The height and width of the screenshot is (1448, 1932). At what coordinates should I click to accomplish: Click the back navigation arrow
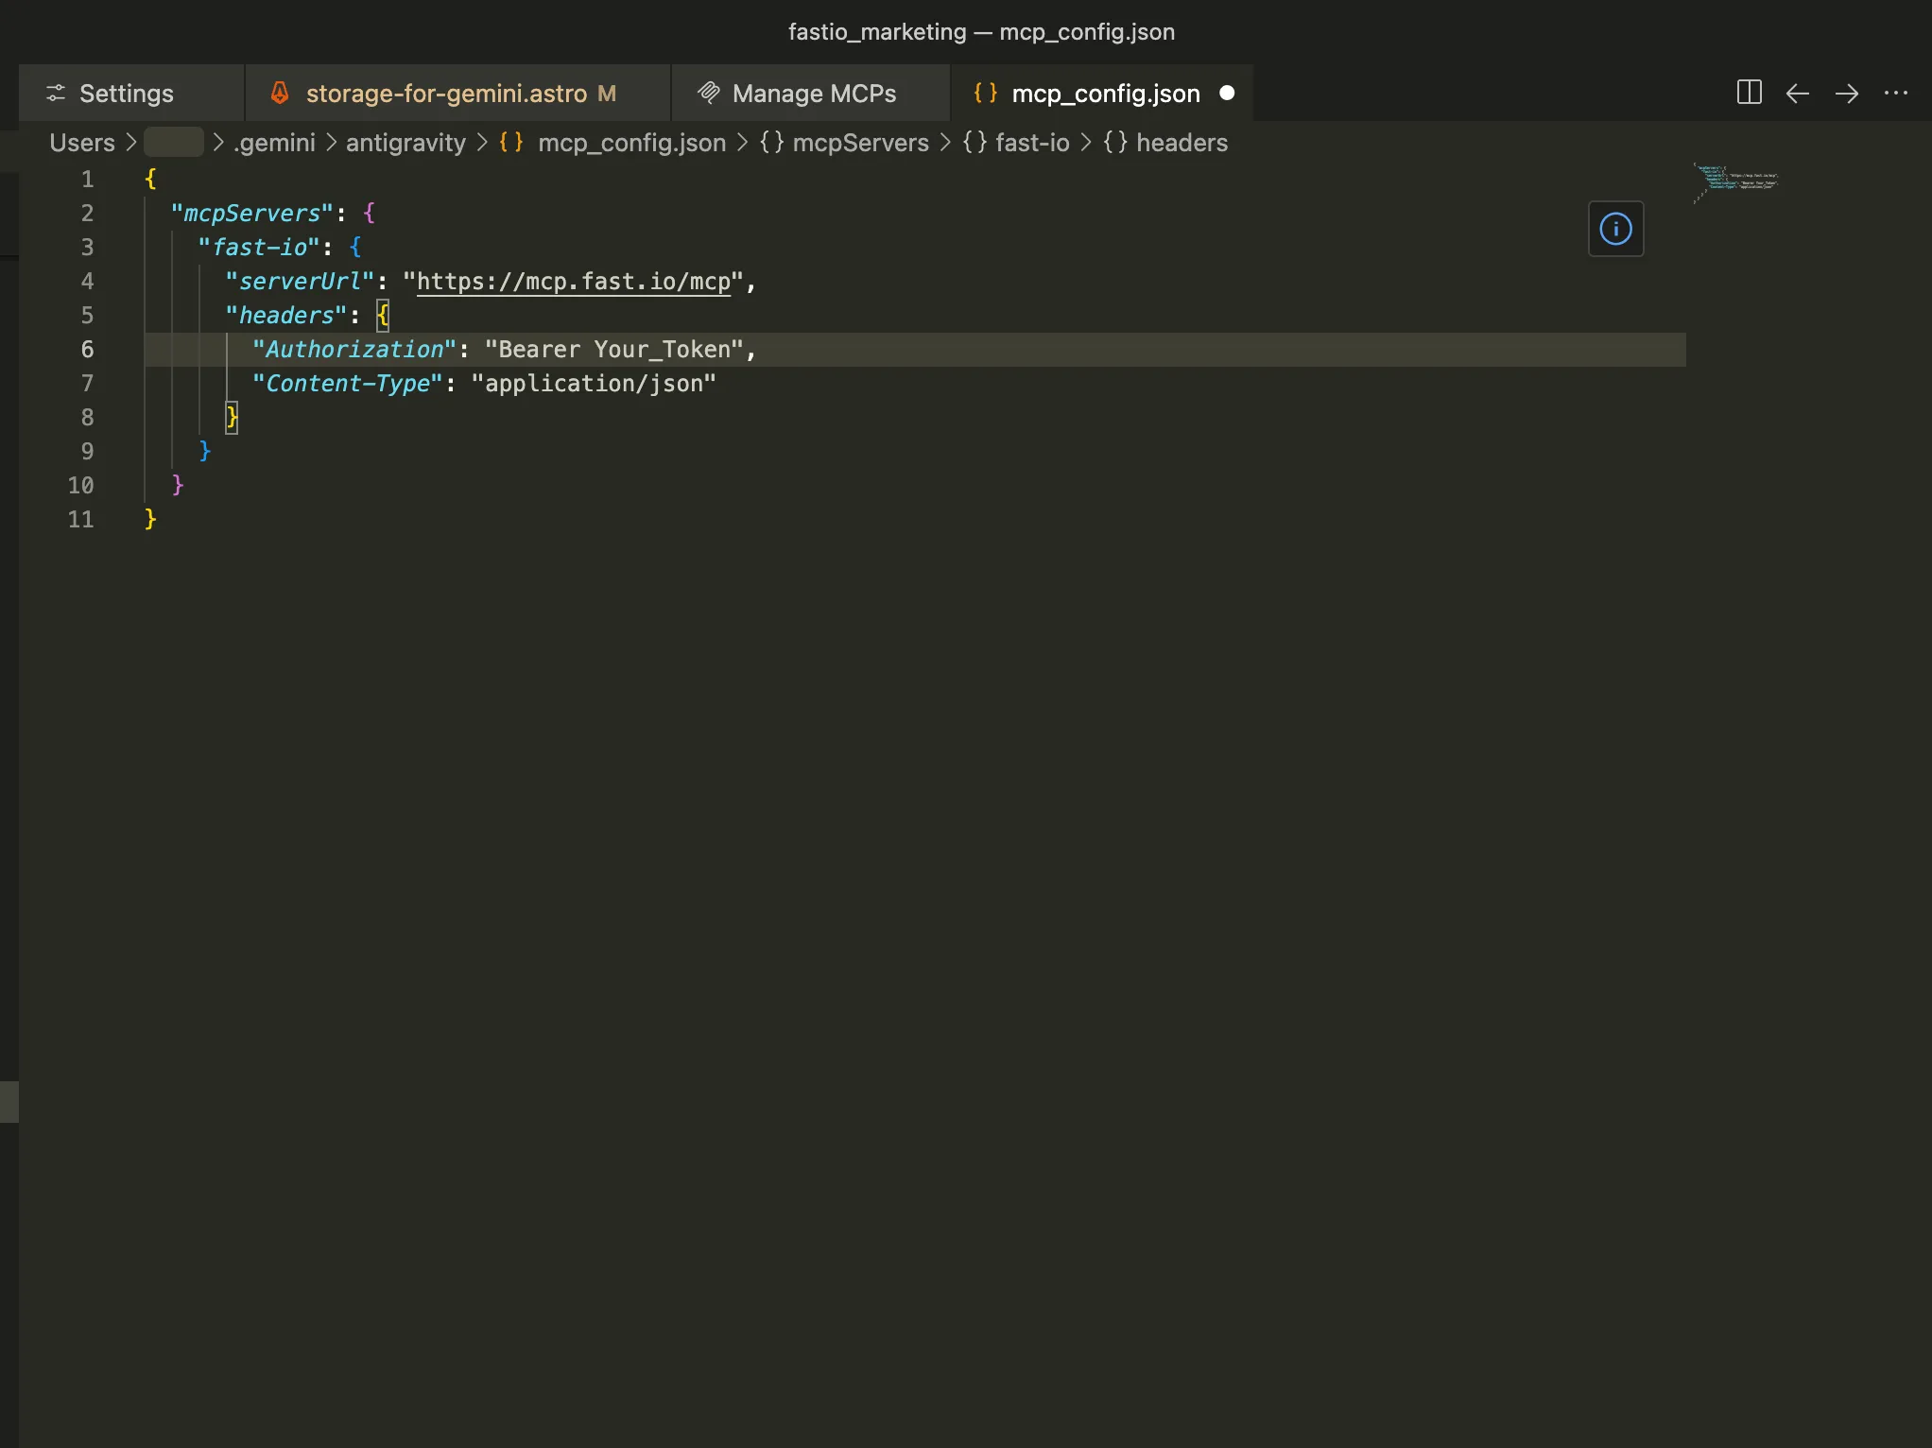tap(1798, 93)
